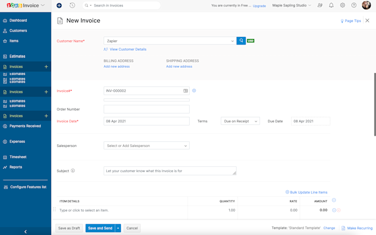Screen dimensions: 376x235
Task: Open Payments Received in the sidebar
Action: click(25, 126)
